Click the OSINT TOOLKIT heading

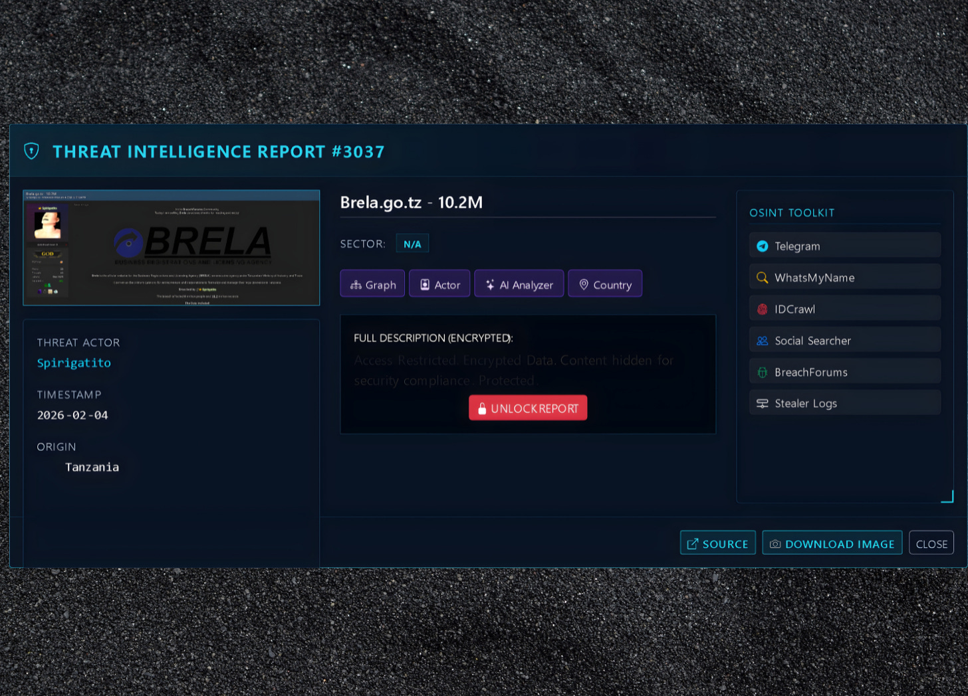click(792, 213)
